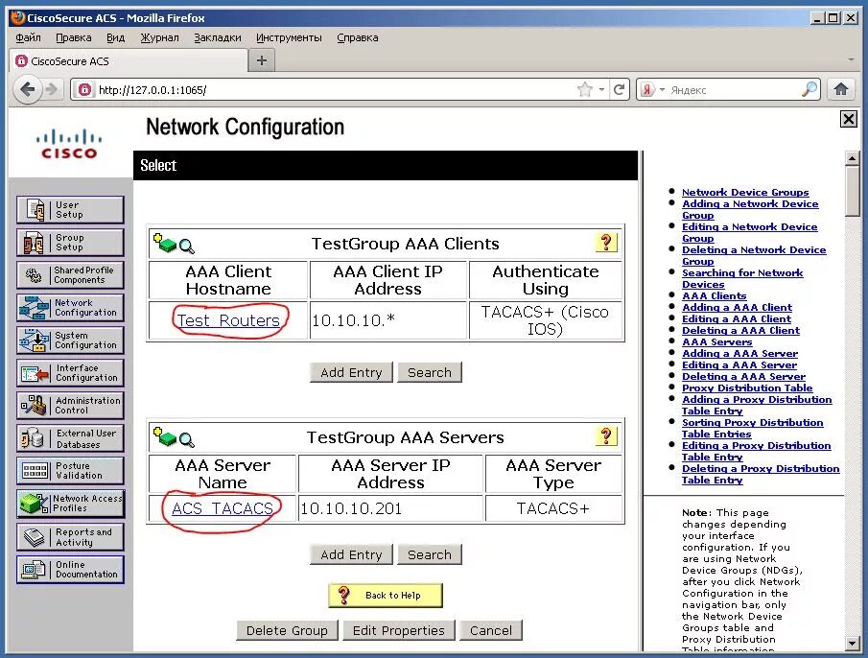868x658 pixels.
Task: Open Network Configuration sidebar button
Action: [70, 308]
